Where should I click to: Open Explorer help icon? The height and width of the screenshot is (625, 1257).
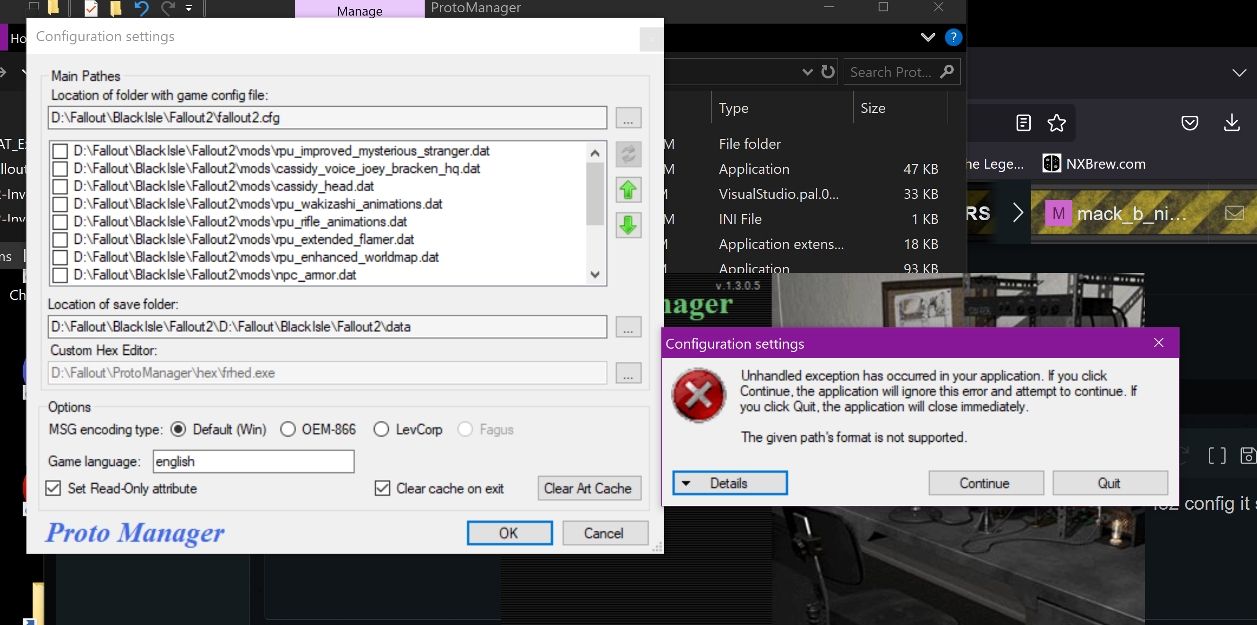pyautogui.click(x=953, y=37)
